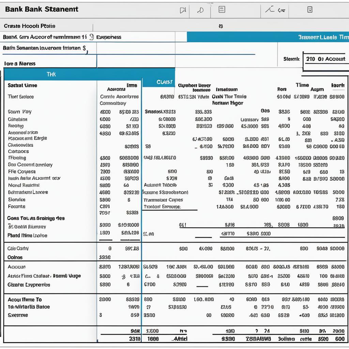Click the '2310' total in the bottom row

click(x=135, y=339)
